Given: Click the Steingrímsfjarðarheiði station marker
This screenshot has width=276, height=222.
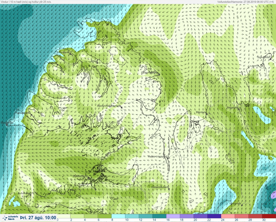Looking at the screenshot, I should coord(121,108).
